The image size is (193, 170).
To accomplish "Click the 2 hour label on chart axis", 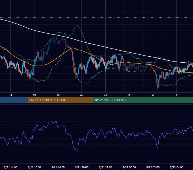I will [153, 95].
